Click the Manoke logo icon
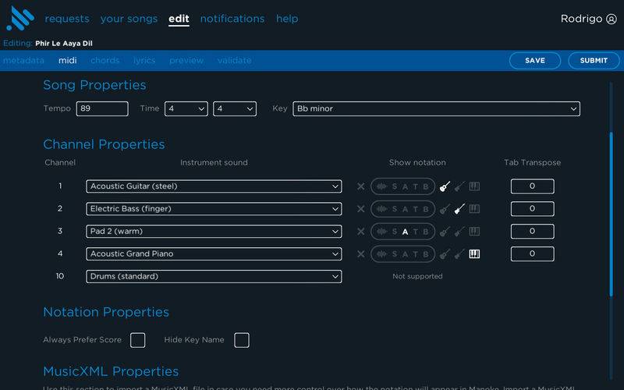 coord(20,18)
